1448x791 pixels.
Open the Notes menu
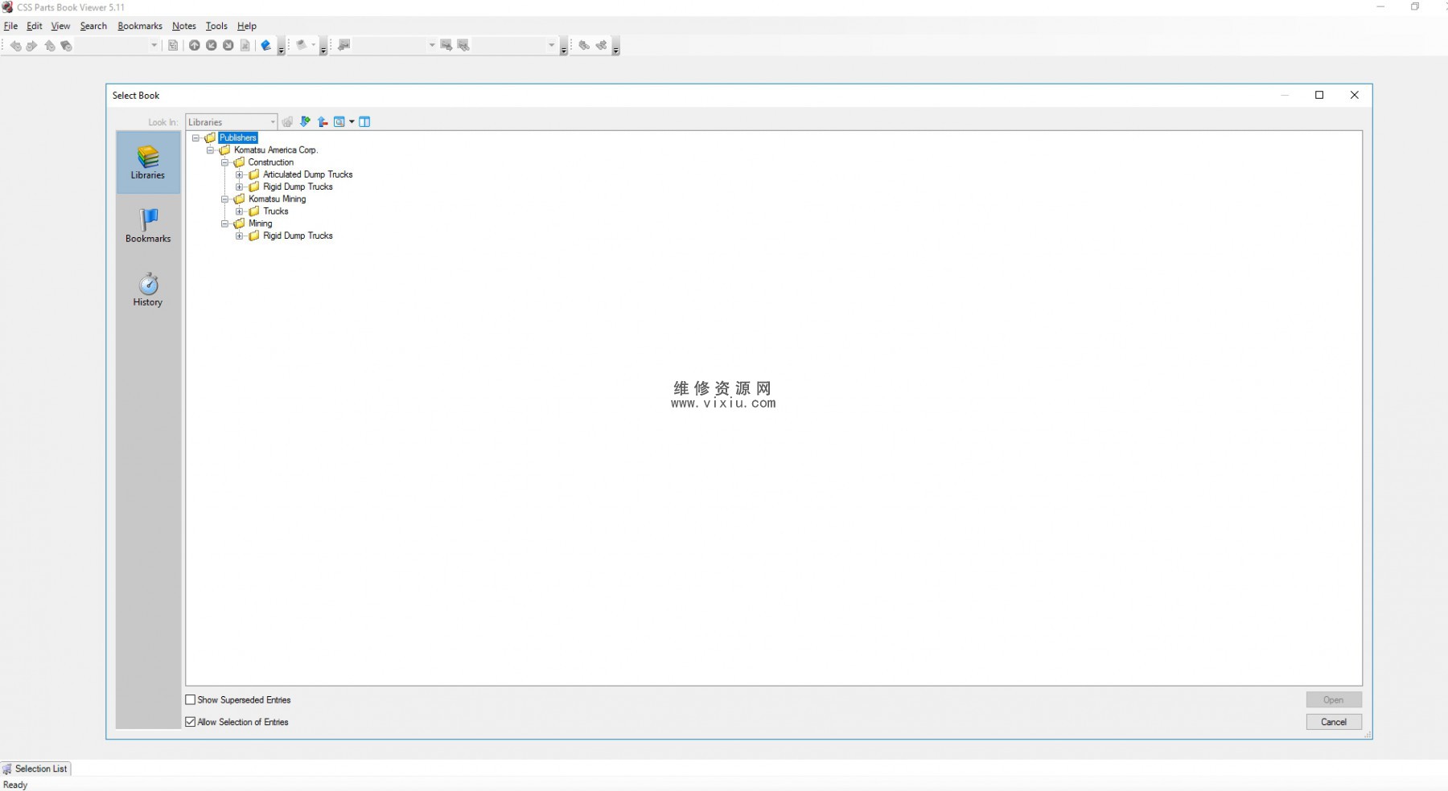[x=184, y=26]
